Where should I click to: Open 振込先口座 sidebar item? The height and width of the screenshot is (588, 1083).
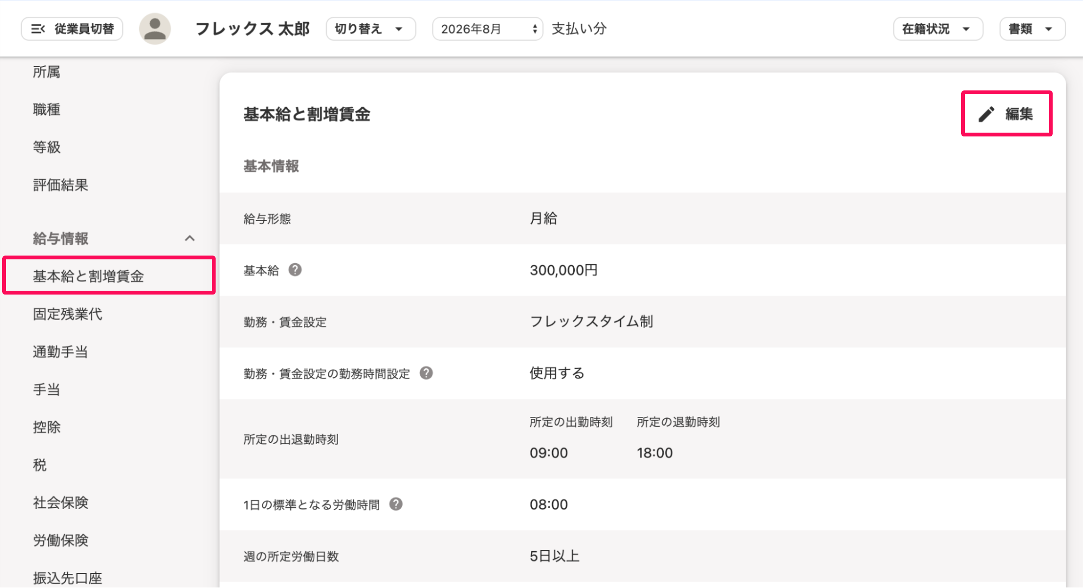68,578
